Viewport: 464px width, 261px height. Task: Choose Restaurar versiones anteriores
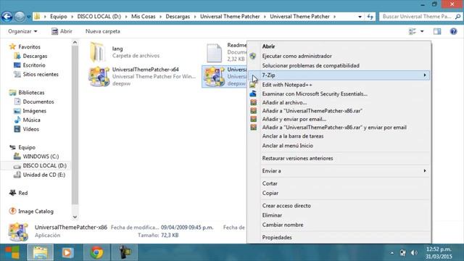click(297, 158)
